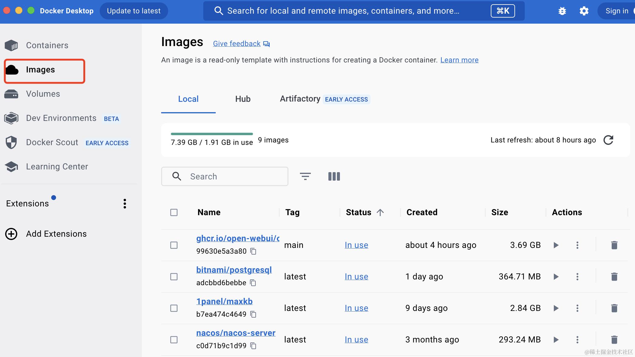
Task: Open the Learn more link
Action: (459, 60)
